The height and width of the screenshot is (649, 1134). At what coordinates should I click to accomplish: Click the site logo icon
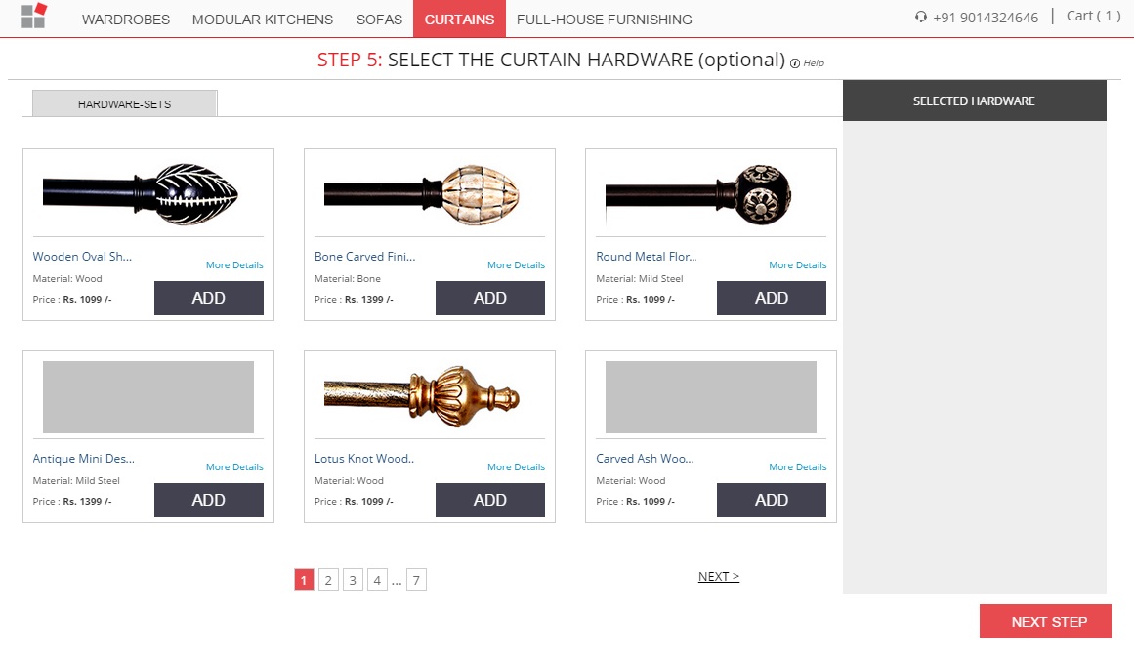[x=33, y=16]
